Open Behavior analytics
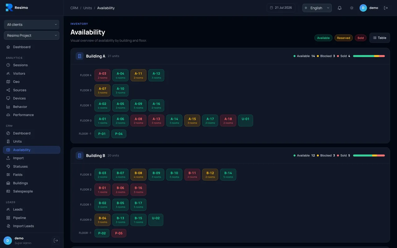 click(x=32, y=107)
